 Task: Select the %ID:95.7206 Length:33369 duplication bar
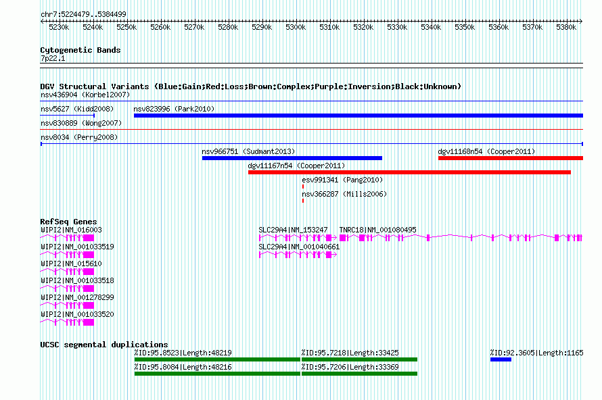(x=359, y=374)
